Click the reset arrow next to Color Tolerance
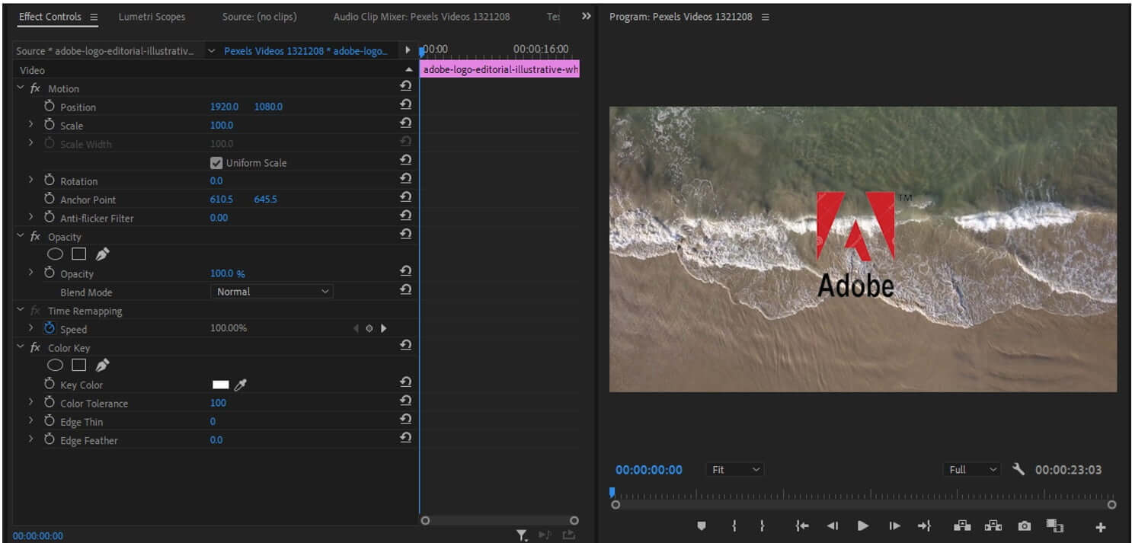 click(x=405, y=401)
